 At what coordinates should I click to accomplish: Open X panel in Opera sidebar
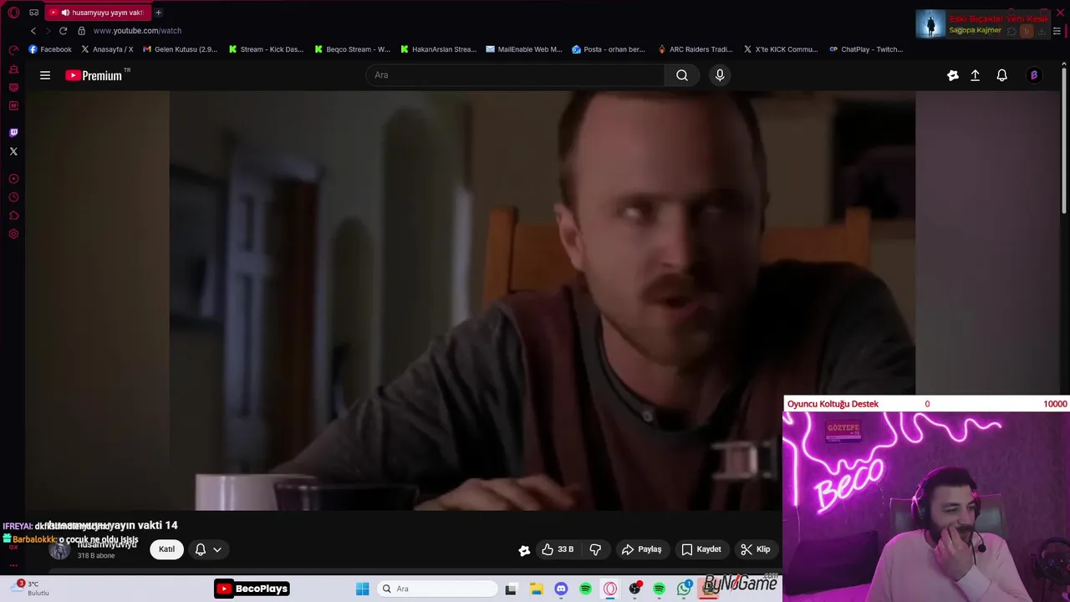coord(13,151)
